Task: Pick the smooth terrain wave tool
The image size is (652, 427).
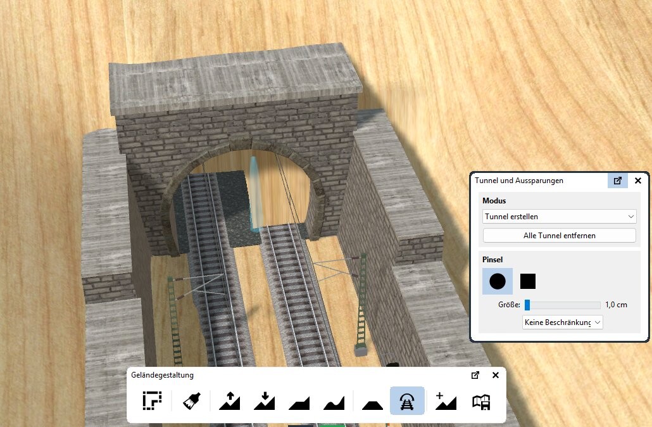Action: tap(334, 401)
